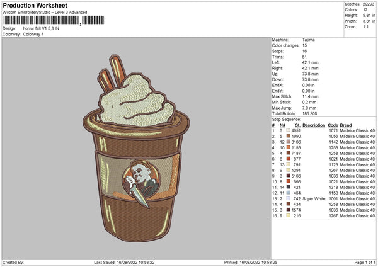Click the embroidered coffee cup design preview
Viewport: 378px width, 267px height.
click(136, 149)
